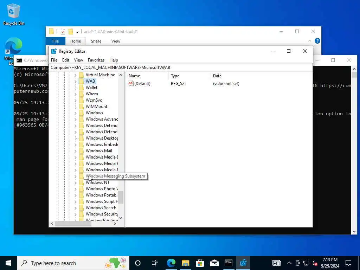This screenshot has width=360, height=270.
Task: Expand the WcmSvc key
Action: tap(75, 100)
